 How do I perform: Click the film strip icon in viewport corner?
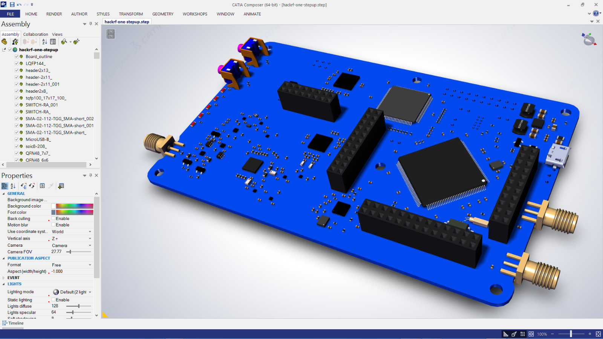pos(110,34)
